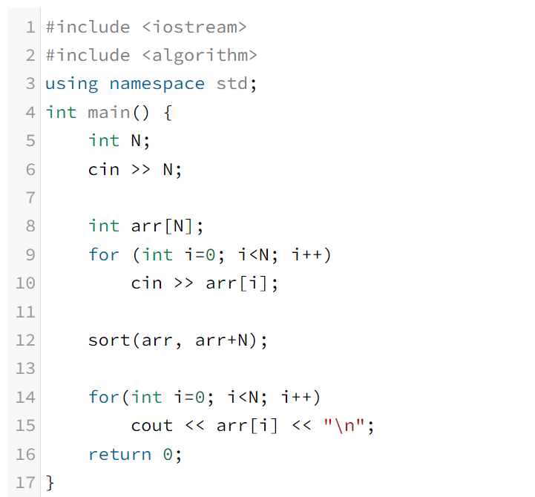Click the 'namespace' keyword
535x497 pixels.
(x=157, y=85)
